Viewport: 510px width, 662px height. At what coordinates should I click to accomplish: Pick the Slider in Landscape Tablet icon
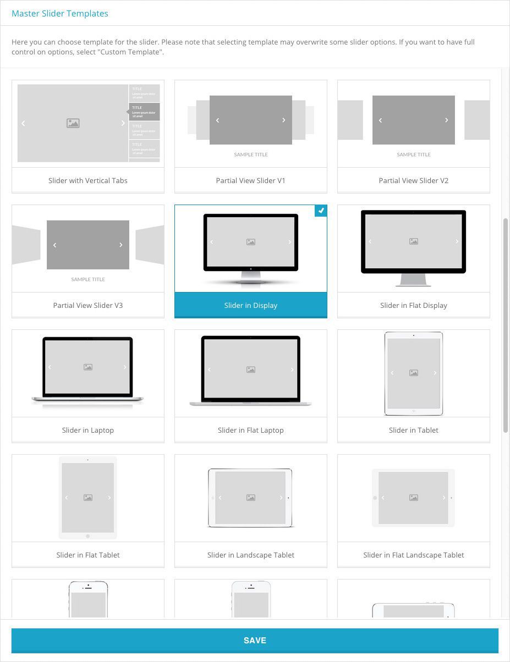click(x=250, y=498)
